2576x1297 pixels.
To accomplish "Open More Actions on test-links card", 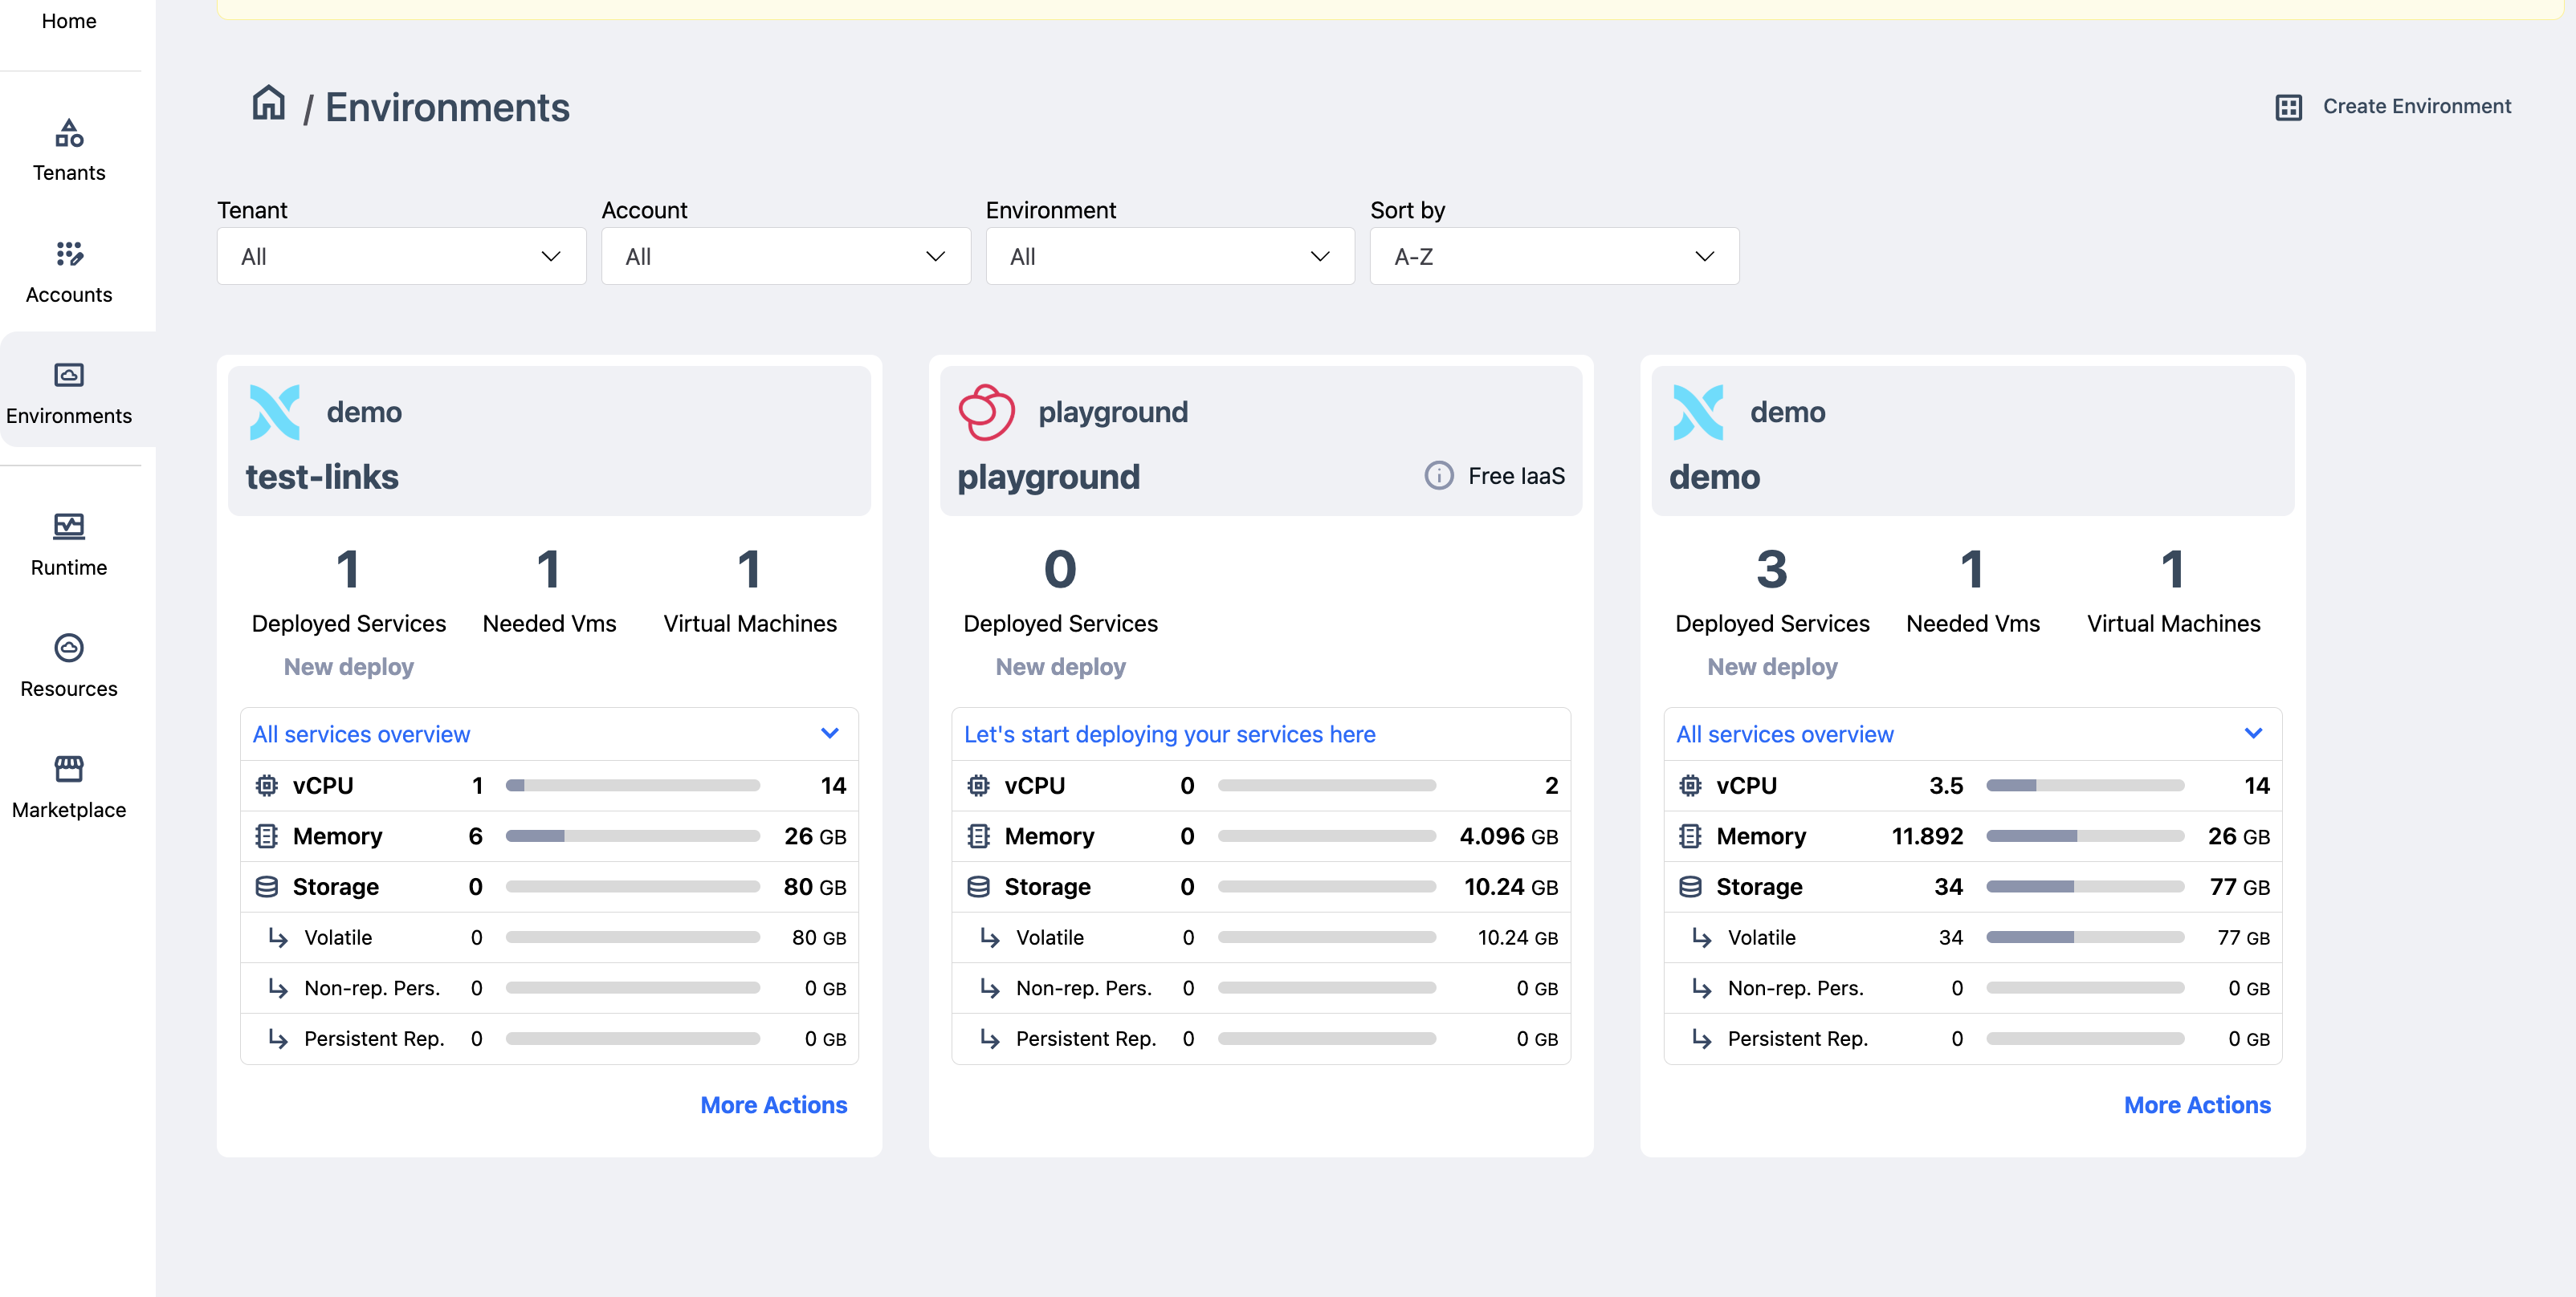I will [x=773, y=1104].
